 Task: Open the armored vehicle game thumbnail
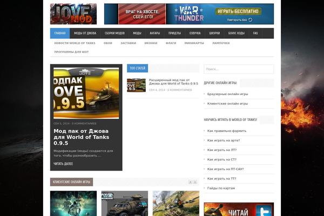[125, 204]
